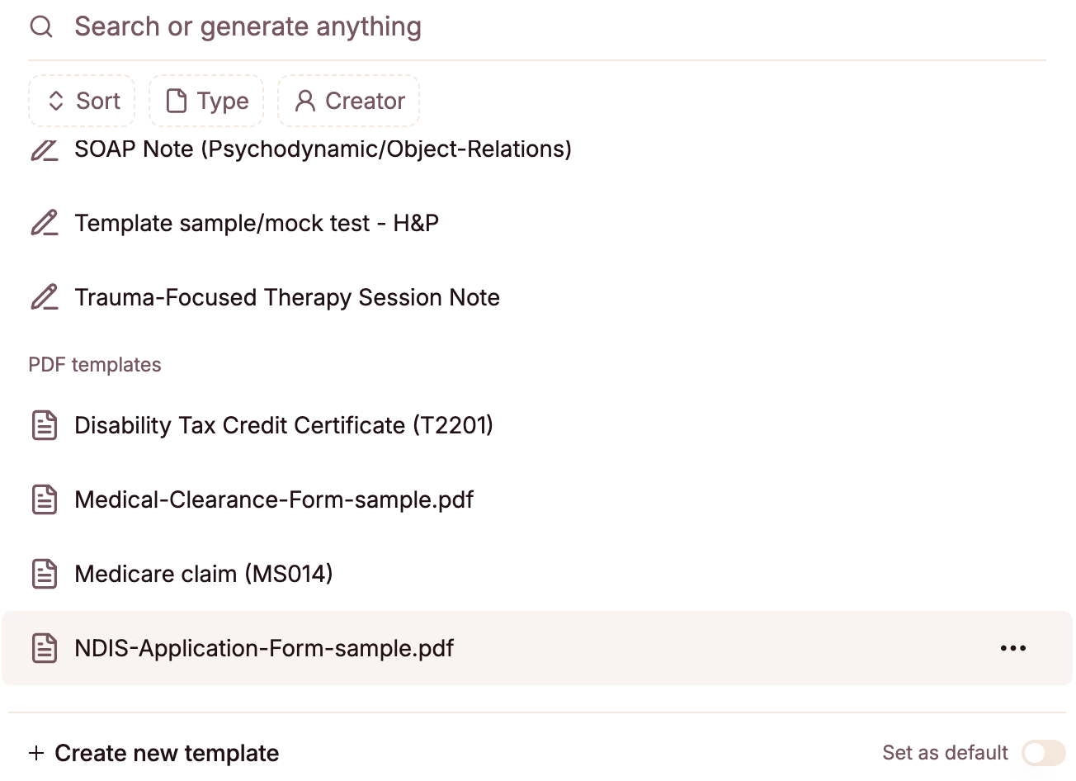Click the sort arrows icon inside Sort button
Viewport: 1076px width, 781px height.
tap(55, 100)
